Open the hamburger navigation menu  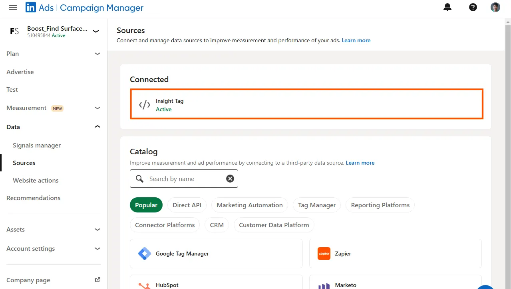(x=13, y=7)
